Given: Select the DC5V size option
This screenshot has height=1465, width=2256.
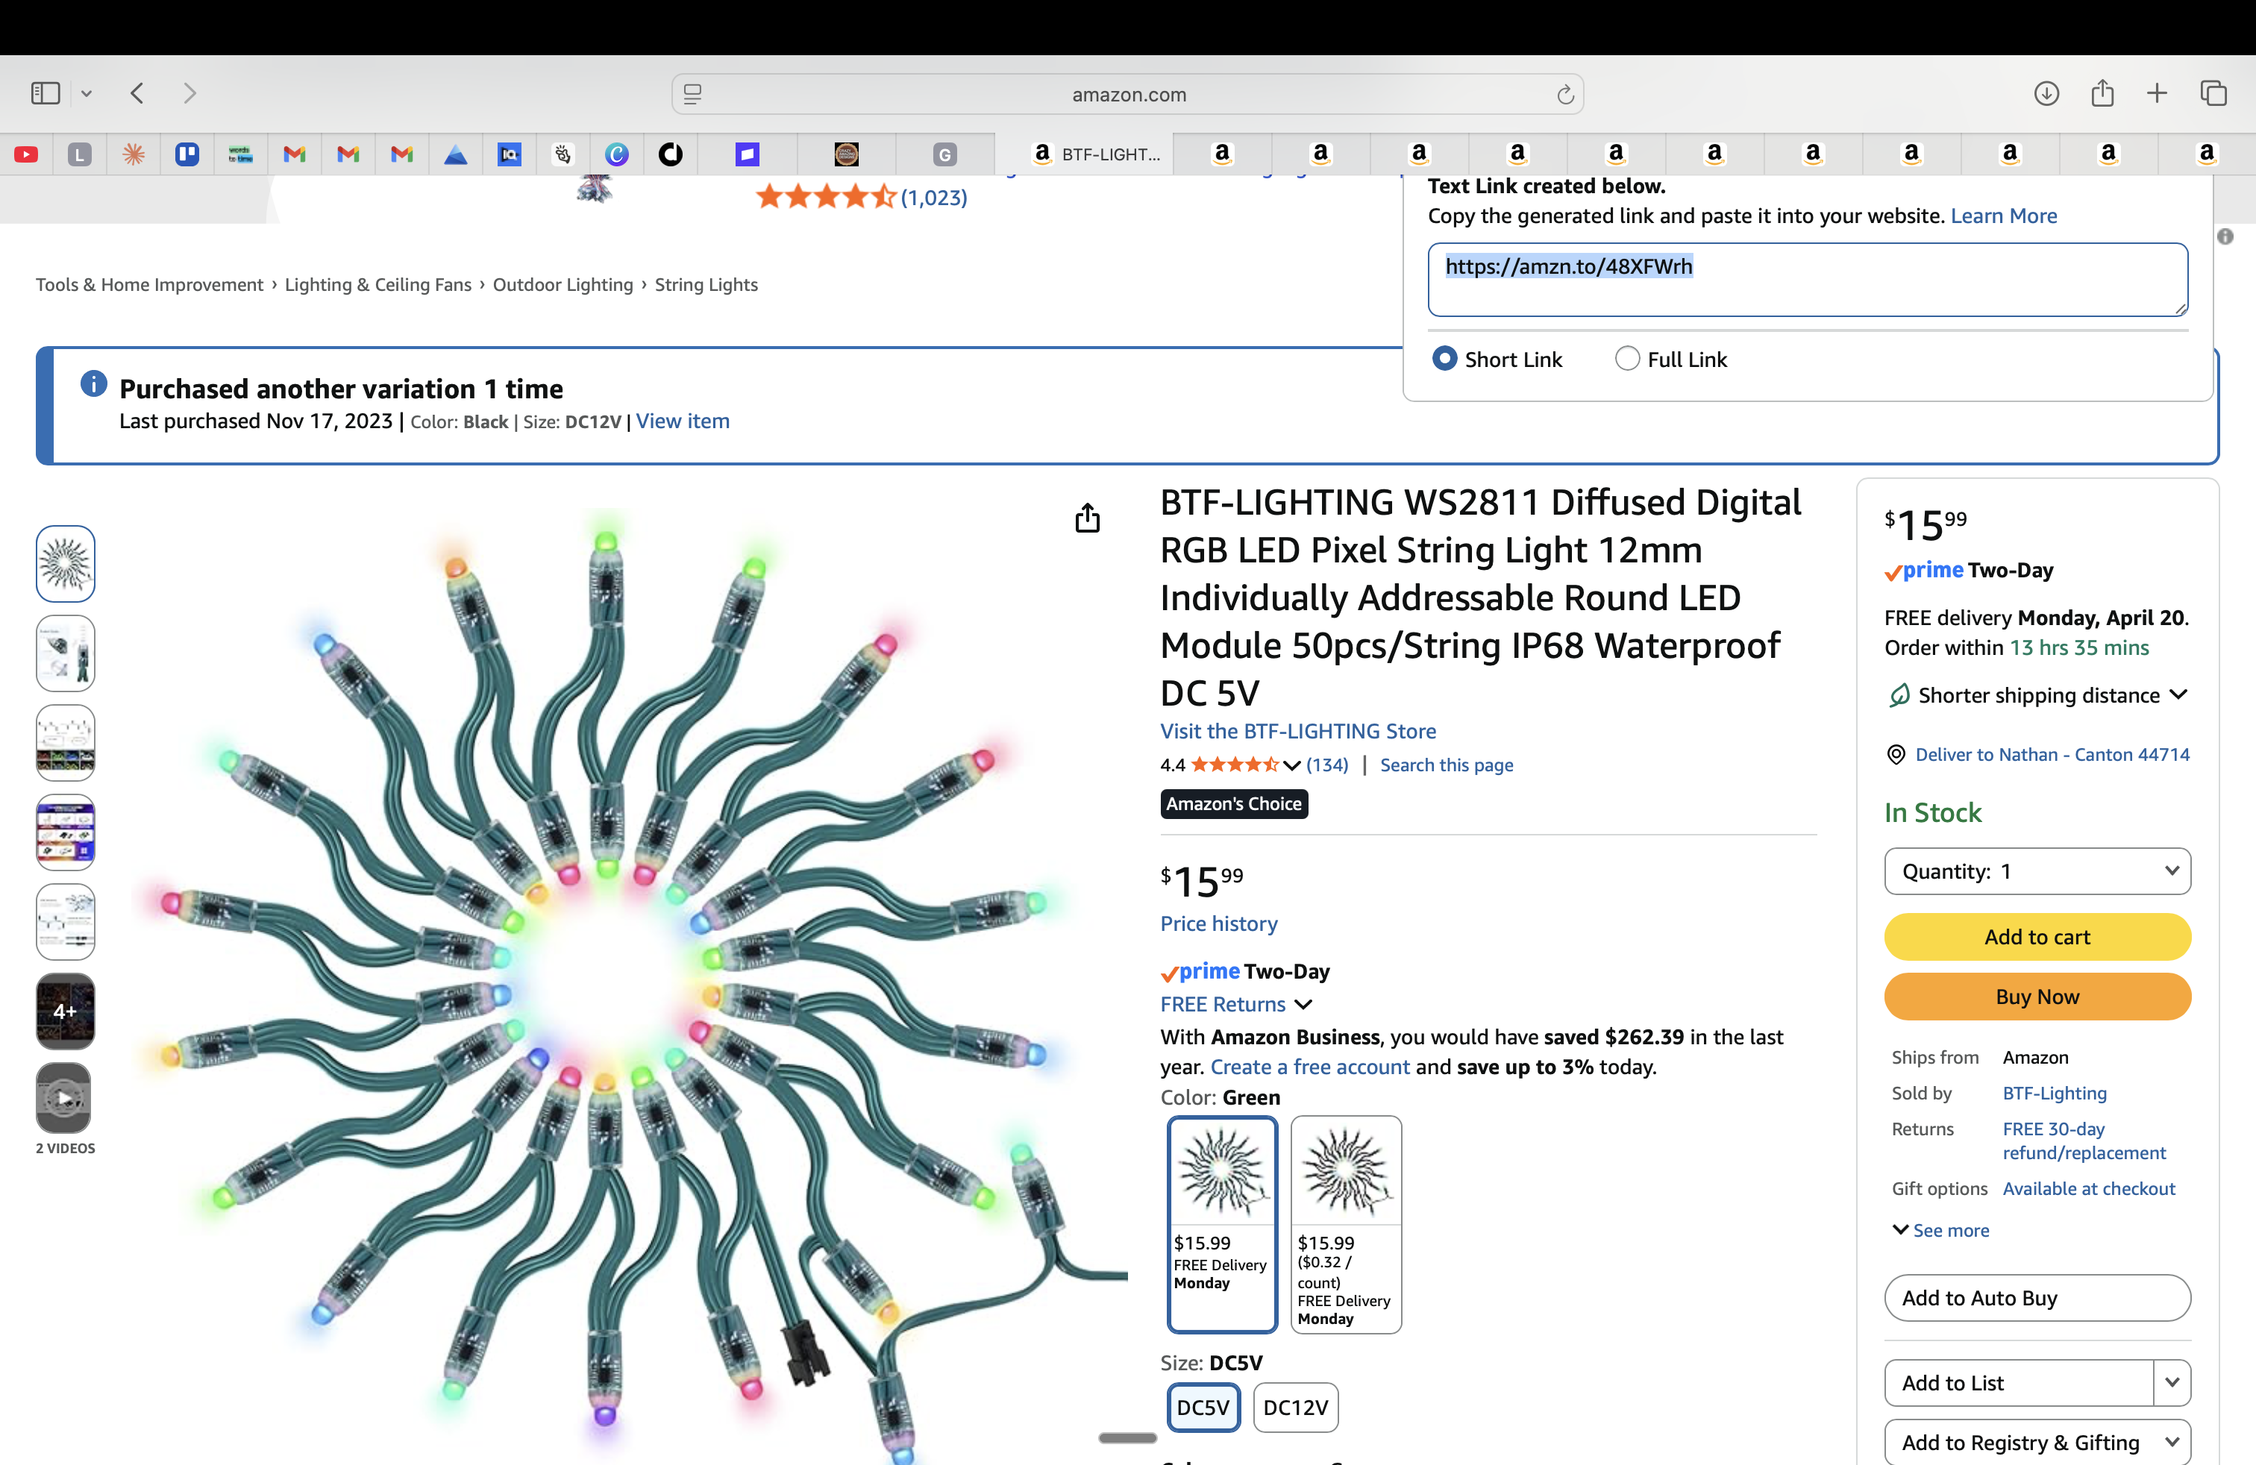Looking at the screenshot, I should [x=1203, y=1408].
